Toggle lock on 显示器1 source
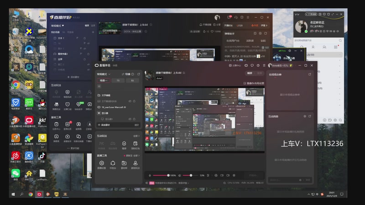The width and height of the screenshot is (365, 205). pos(134,119)
